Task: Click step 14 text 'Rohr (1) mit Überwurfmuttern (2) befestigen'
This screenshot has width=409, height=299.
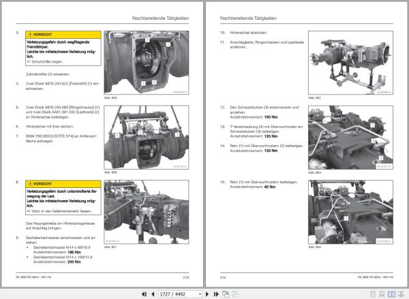Action: pyautogui.click(x=267, y=146)
